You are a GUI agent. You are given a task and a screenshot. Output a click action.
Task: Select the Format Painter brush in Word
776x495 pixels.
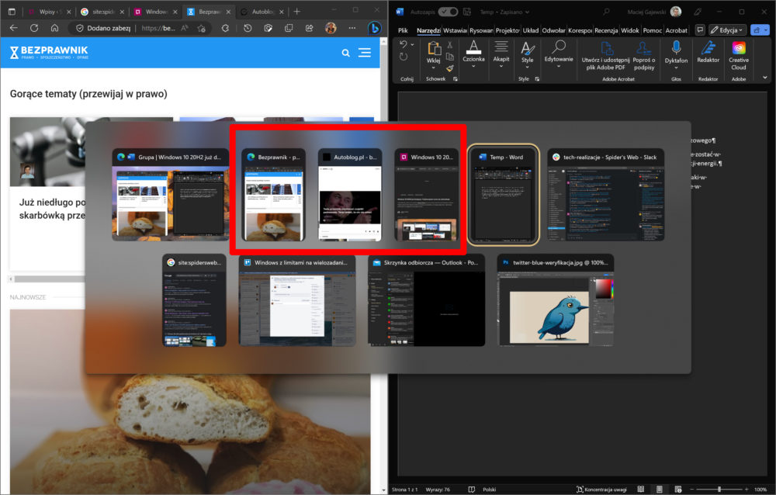[449, 68]
